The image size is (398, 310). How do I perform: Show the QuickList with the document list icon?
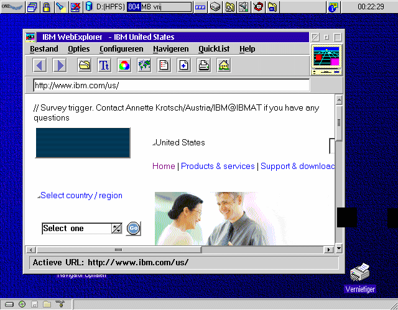164,65
